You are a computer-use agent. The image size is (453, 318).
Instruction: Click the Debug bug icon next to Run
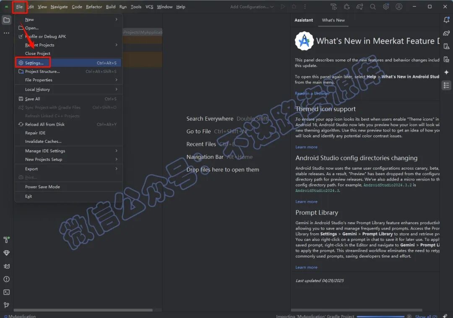point(294,7)
